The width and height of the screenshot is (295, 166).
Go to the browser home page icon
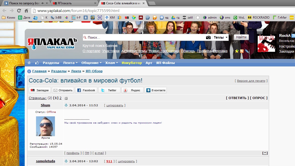click(x=26, y=11)
